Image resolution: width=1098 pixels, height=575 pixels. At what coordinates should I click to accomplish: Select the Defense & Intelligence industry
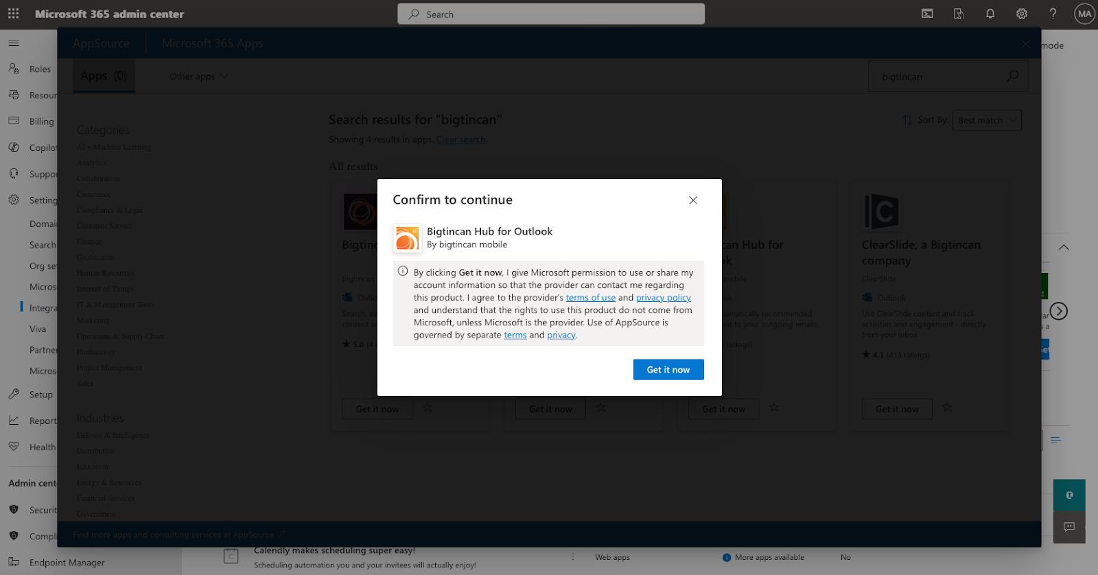pos(113,435)
